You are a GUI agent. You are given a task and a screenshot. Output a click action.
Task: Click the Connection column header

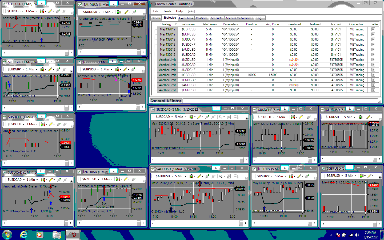point(357,24)
